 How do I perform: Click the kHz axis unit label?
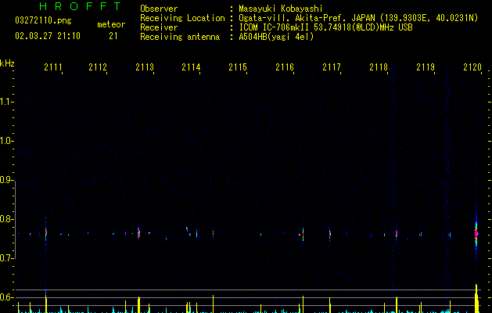click(7, 63)
